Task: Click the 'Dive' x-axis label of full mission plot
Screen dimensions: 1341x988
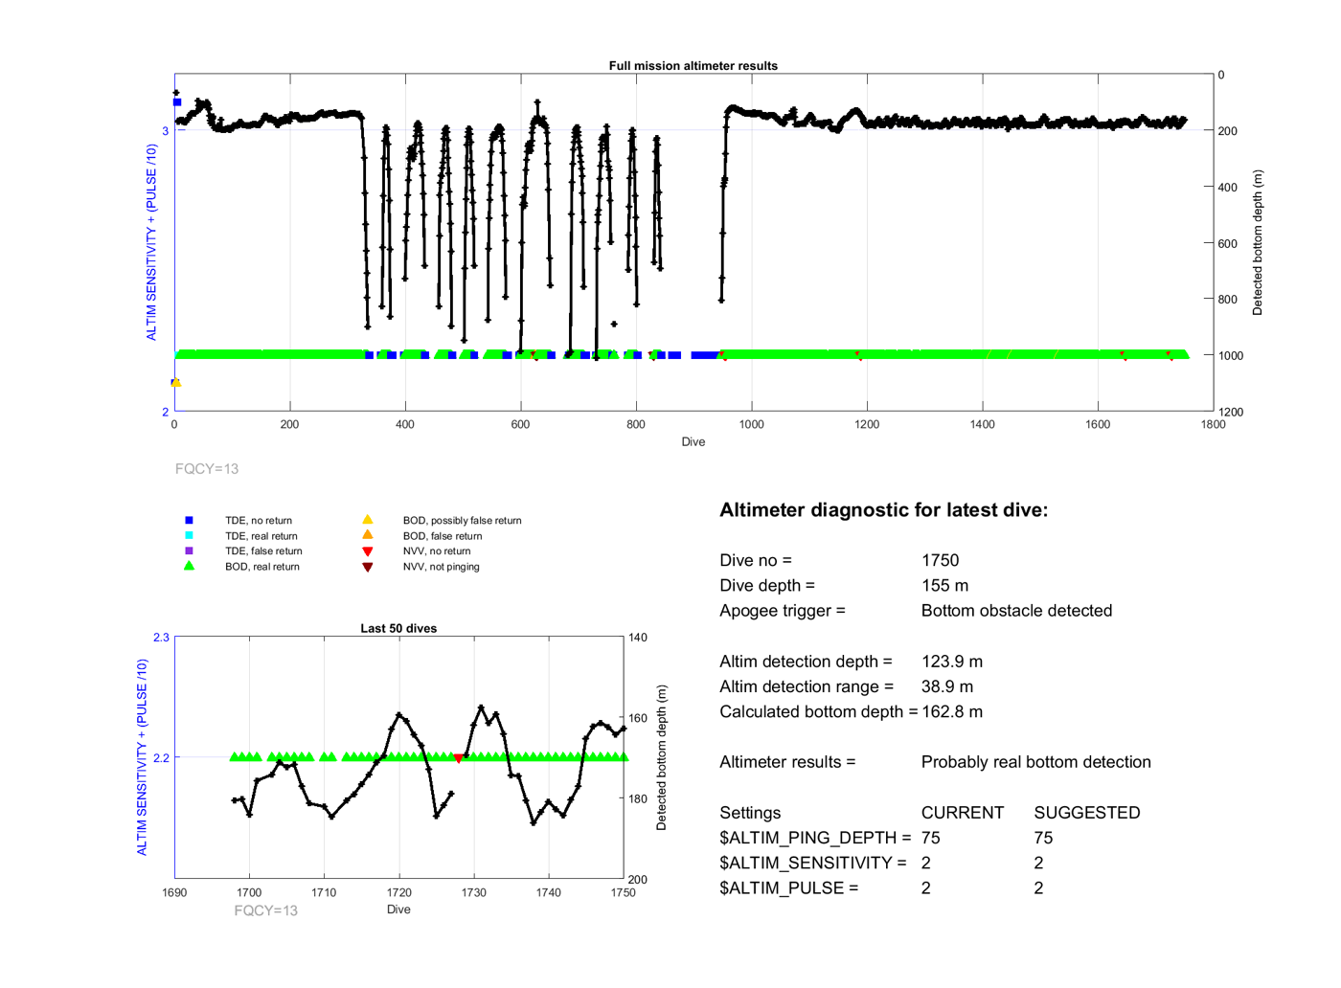Action: point(693,442)
